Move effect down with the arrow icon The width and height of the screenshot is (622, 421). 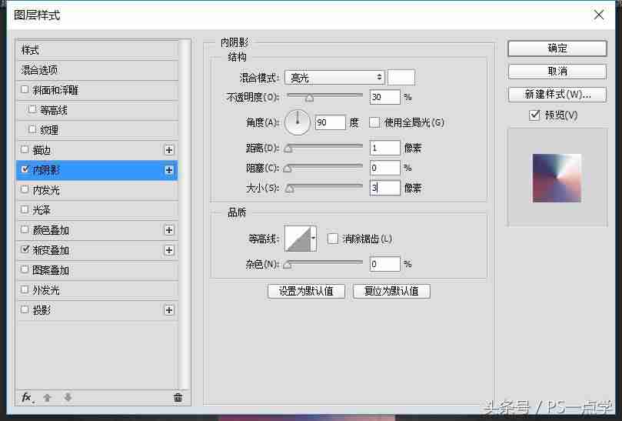[x=68, y=397]
